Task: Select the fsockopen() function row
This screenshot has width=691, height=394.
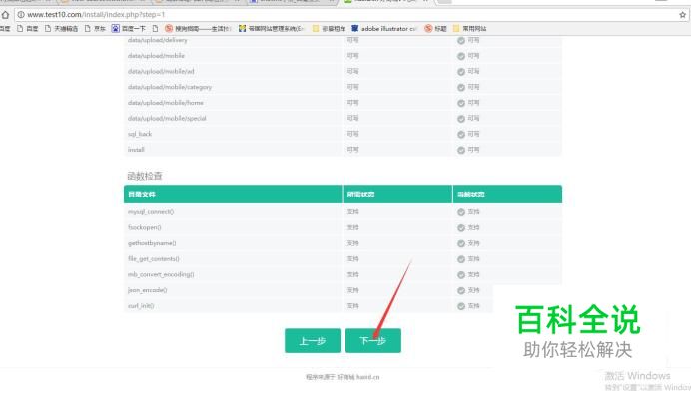Action: click(343, 228)
